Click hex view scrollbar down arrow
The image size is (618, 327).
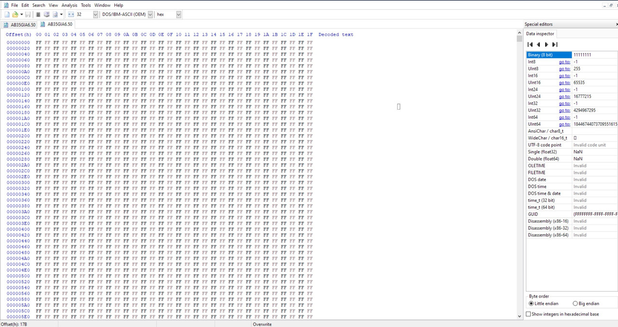(x=520, y=316)
